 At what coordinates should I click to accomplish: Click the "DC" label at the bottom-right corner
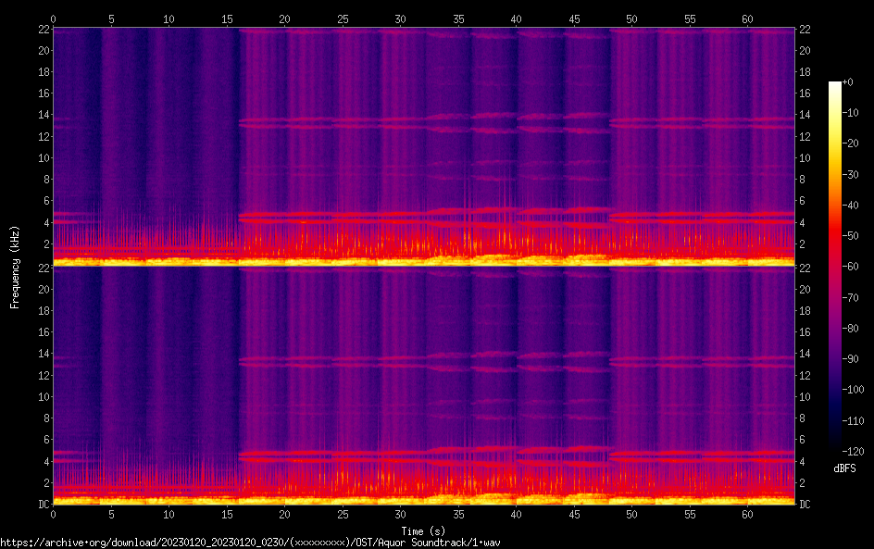(805, 505)
